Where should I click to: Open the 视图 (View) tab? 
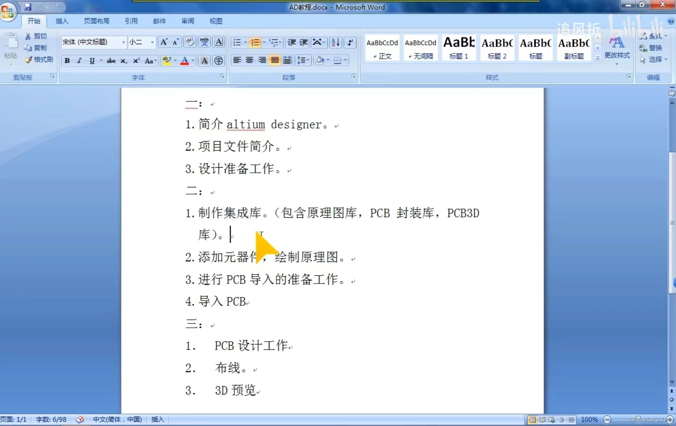click(x=216, y=21)
